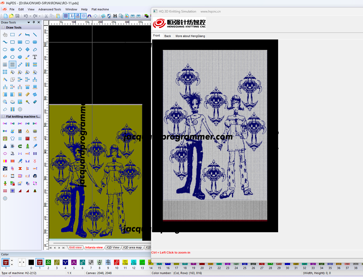
Task: Click the Back button in simulation window
Action: [x=168, y=36]
